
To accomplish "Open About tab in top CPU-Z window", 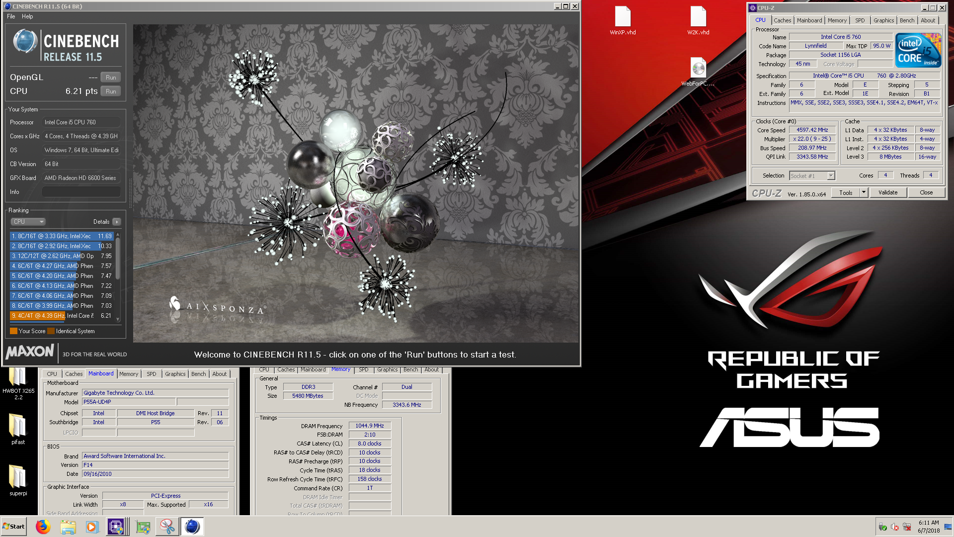I will (928, 20).
